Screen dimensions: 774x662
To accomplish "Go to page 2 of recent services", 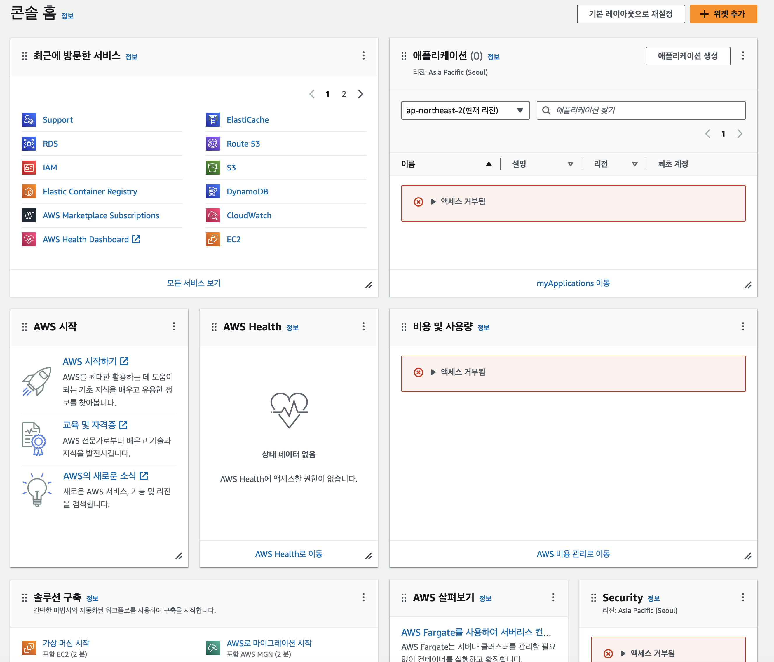I will point(344,94).
